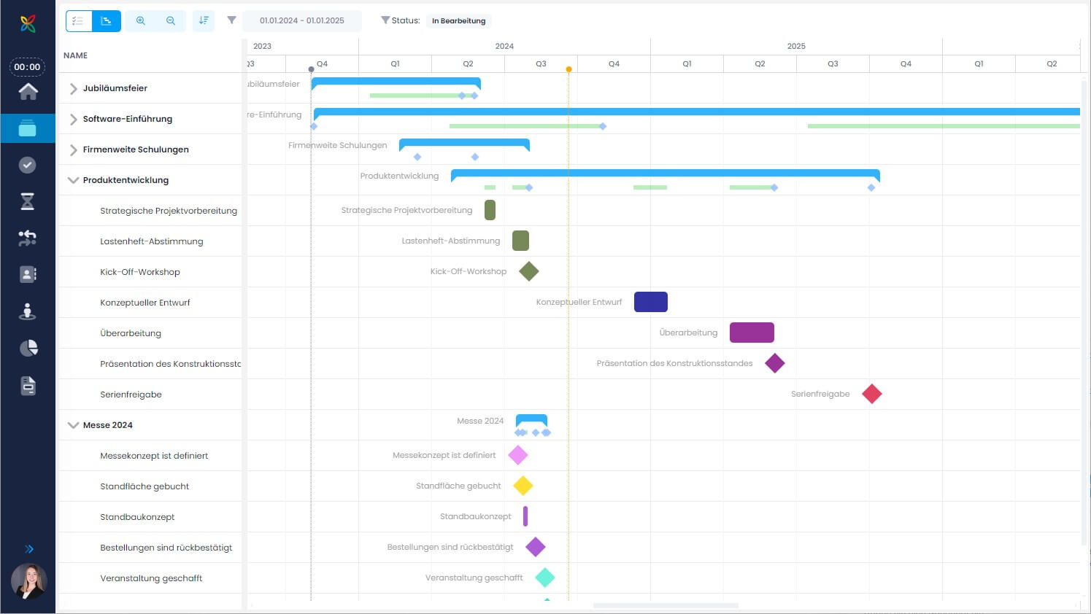Expand the Jubiläumsfeier project row

[73, 88]
